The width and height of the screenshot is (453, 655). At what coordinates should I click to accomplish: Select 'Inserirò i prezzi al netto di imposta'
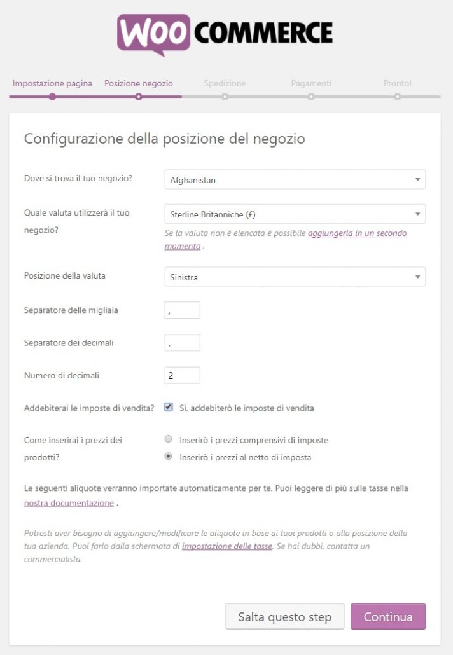[x=169, y=456]
